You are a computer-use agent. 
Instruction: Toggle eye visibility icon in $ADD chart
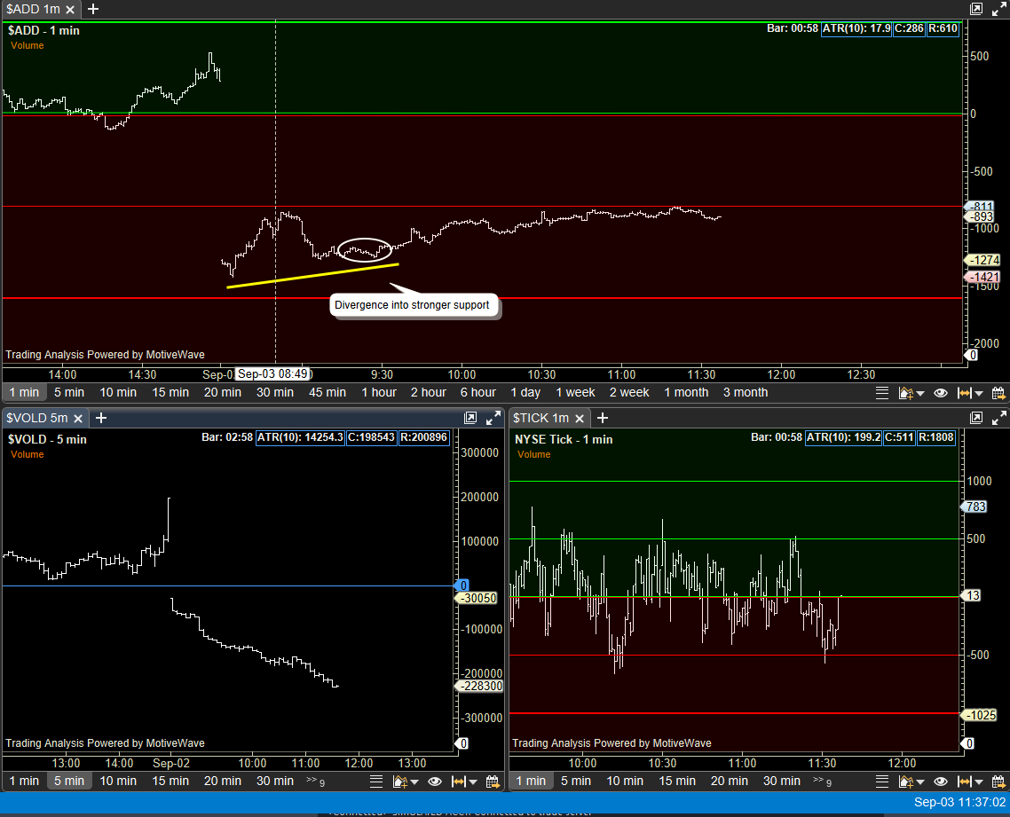pyautogui.click(x=941, y=393)
